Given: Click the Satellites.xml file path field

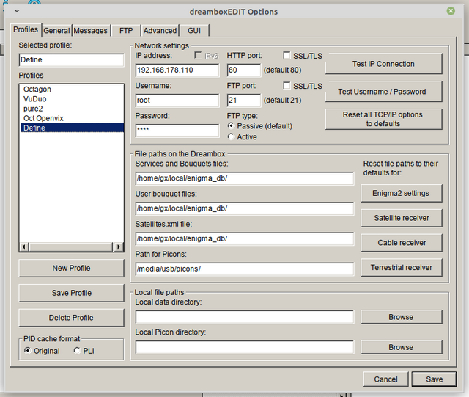Looking at the screenshot, I should coord(244,238).
